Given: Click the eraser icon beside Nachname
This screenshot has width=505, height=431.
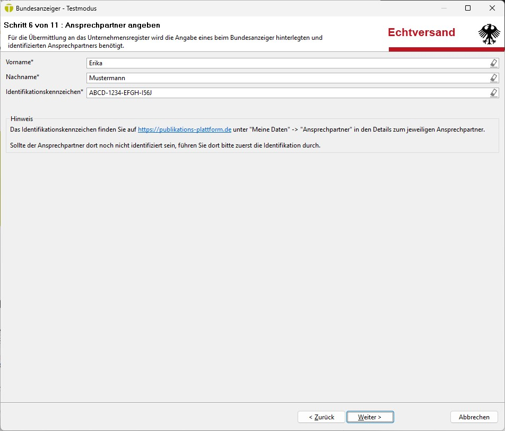Looking at the screenshot, I should tap(494, 78).
